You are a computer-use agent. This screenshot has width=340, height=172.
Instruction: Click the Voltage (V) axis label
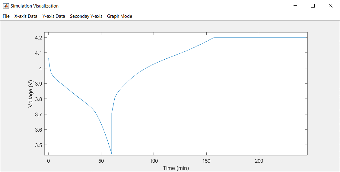(x=30, y=94)
